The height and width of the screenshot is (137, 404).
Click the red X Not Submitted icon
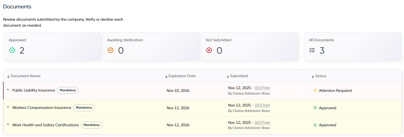[209, 50]
